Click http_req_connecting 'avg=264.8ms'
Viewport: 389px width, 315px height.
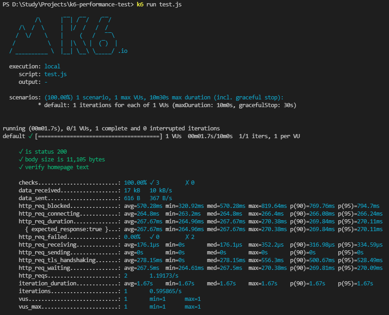click(x=141, y=214)
